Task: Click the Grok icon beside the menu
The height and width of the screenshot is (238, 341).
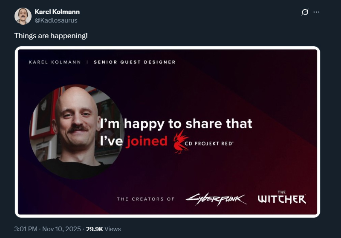Action: (305, 12)
